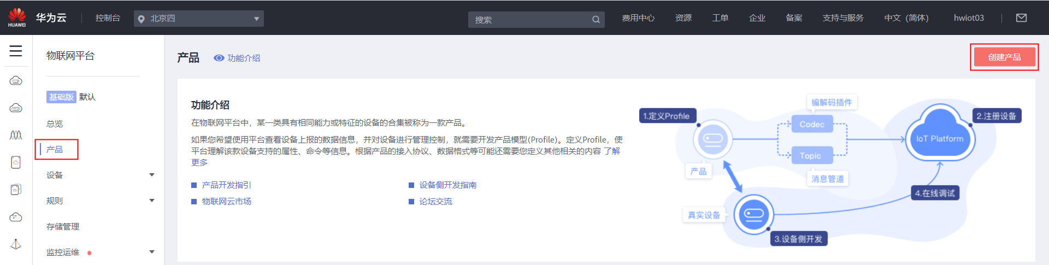The width and height of the screenshot is (1049, 265).
Task: Click the single disk card sidebar icon
Action: [x=16, y=162]
